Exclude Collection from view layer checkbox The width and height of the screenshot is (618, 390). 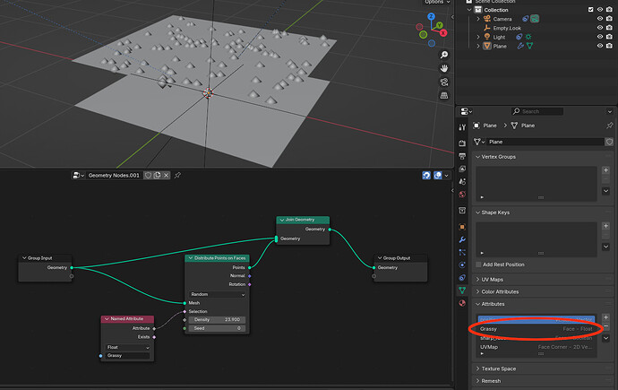pos(590,10)
